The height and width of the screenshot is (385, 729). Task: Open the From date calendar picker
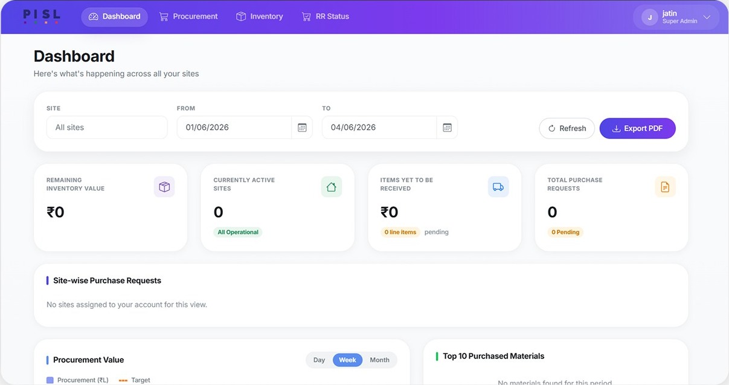point(302,128)
